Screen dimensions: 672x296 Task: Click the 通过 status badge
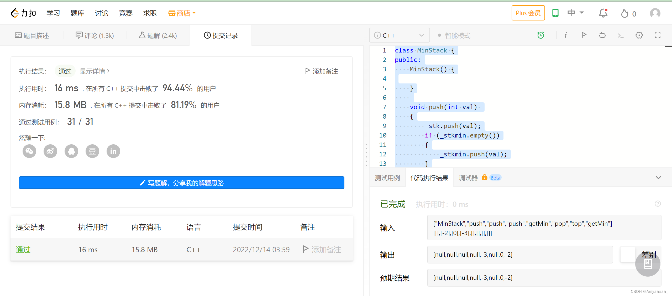(65, 71)
